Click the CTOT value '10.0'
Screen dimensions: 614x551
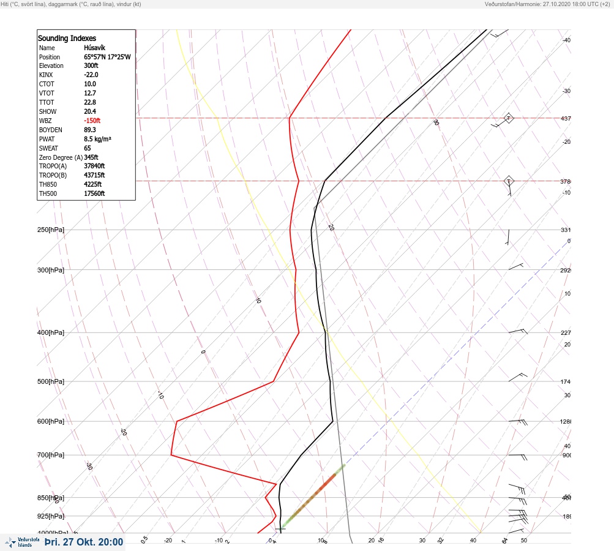coord(89,84)
